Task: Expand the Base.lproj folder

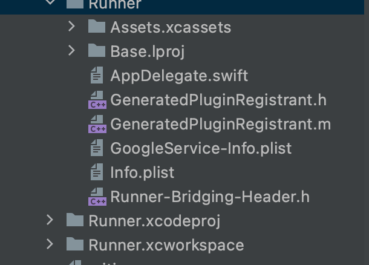Action: click(x=71, y=50)
